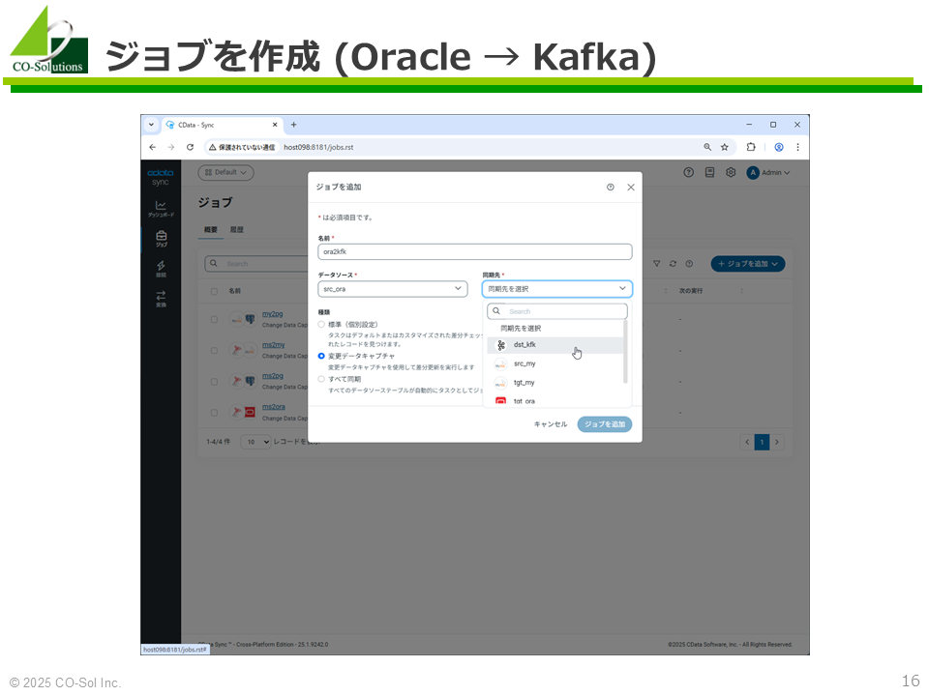This screenshot has height=696, width=929.
Task: Open the my2pg job link
Action: pos(273,313)
